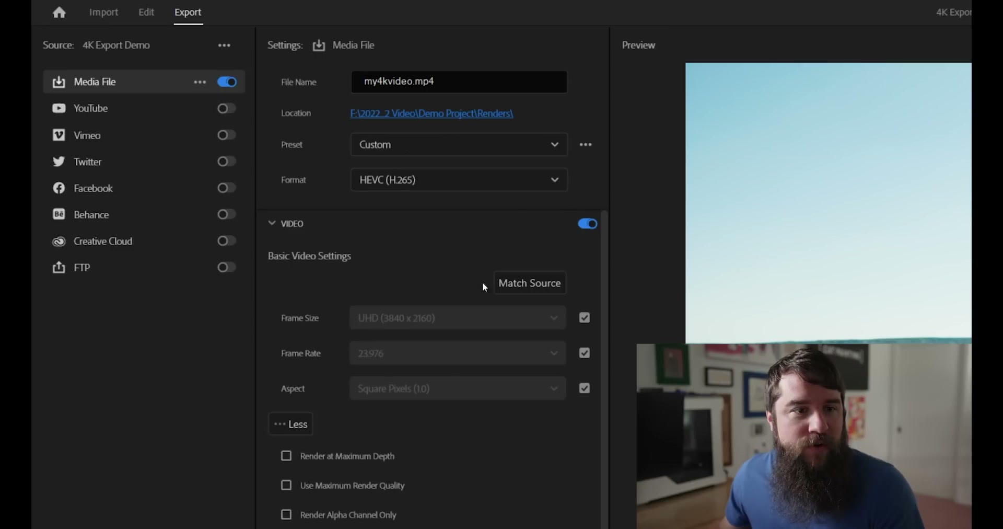
Task: Open the Preset dropdown showing Custom
Action: pos(459,144)
